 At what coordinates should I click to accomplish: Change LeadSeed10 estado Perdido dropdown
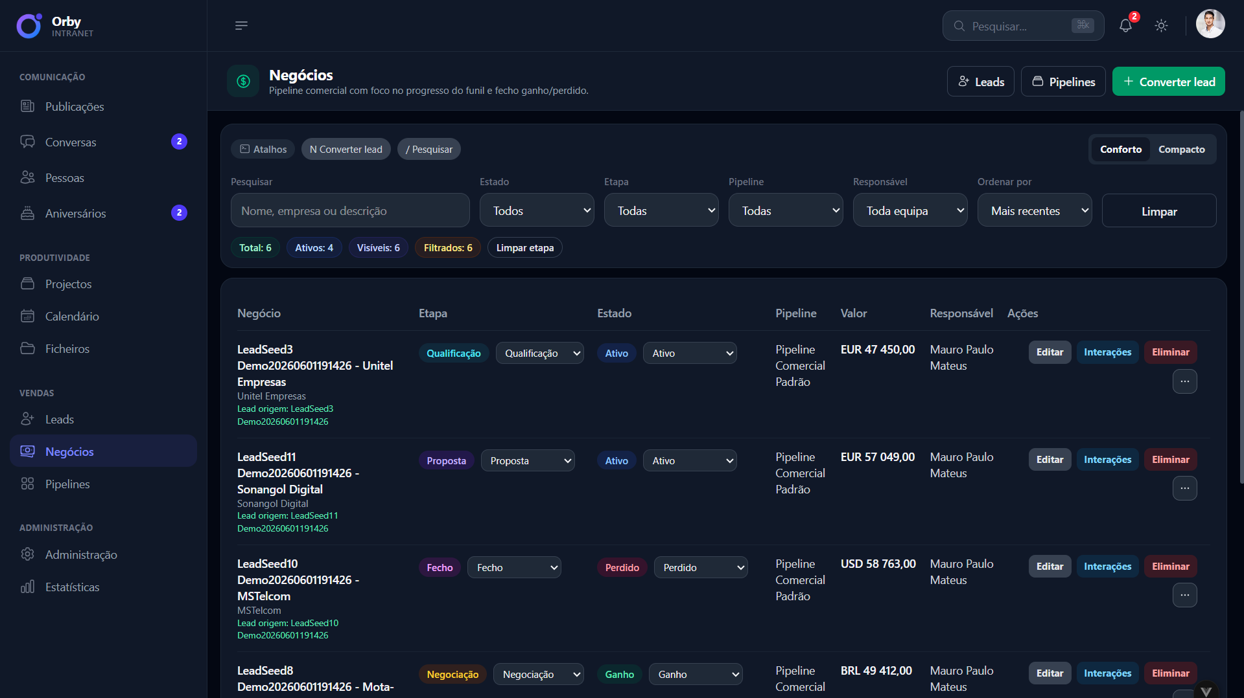point(701,567)
